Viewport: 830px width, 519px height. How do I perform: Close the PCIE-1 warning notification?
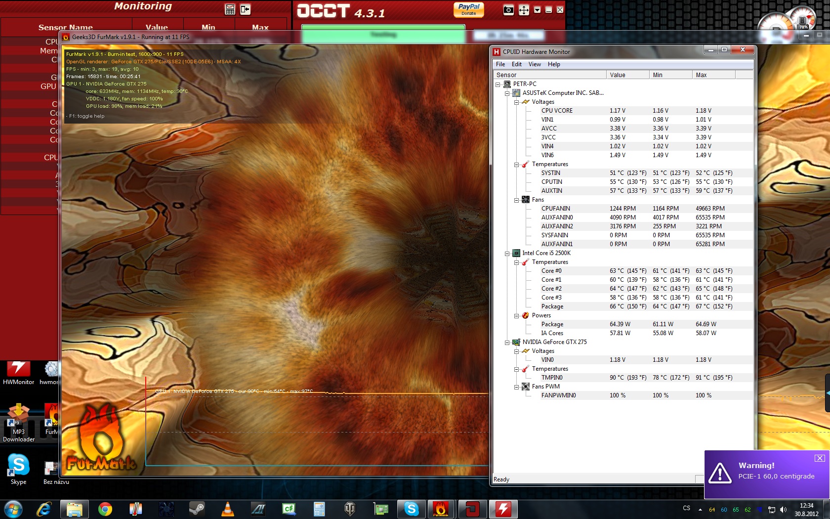click(820, 458)
